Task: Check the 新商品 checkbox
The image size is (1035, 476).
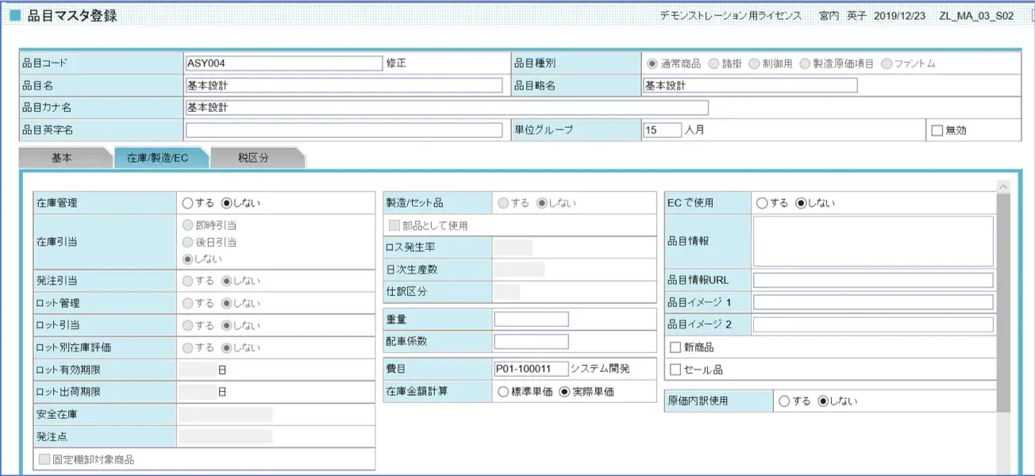Action: [x=675, y=347]
